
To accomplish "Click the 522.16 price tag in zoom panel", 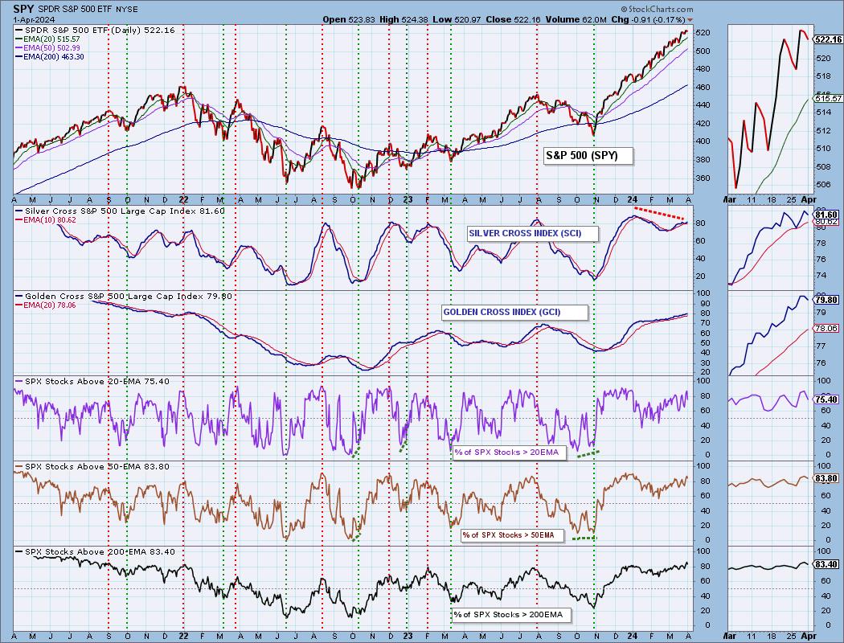I will (x=829, y=39).
